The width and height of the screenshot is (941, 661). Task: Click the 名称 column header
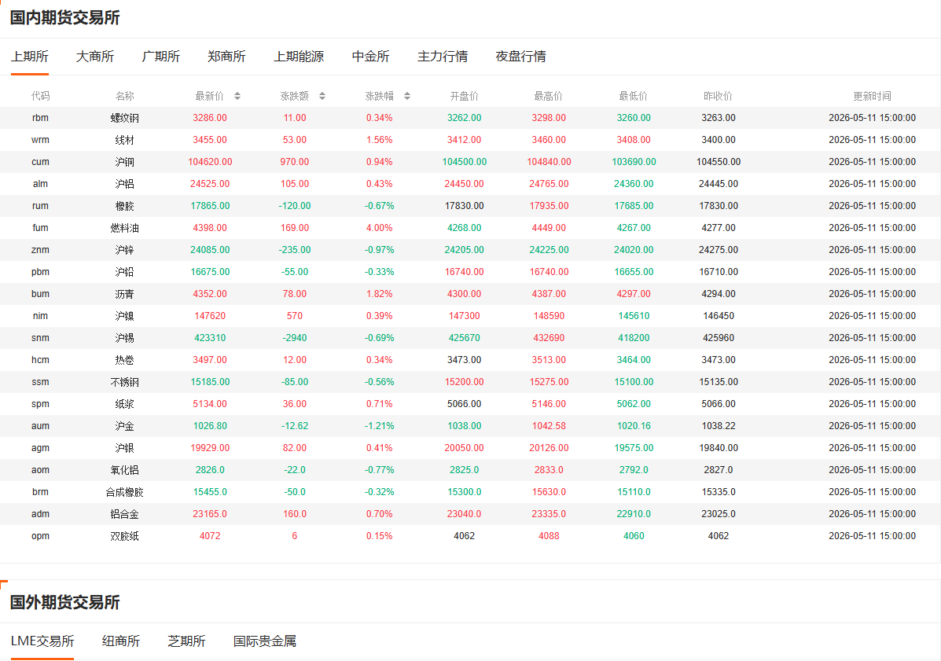[124, 96]
